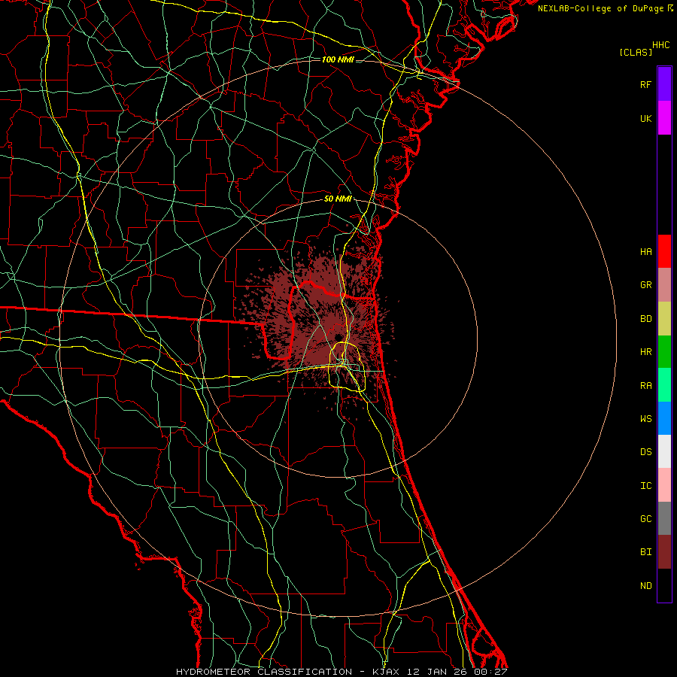Click the HA red legend swatch
Image resolution: width=677 pixels, height=677 pixels.
pos(664,251)
